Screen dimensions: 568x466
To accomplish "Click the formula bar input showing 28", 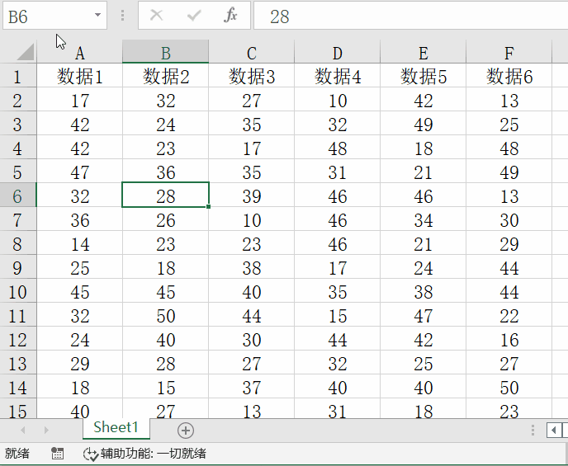I will 411,16.
